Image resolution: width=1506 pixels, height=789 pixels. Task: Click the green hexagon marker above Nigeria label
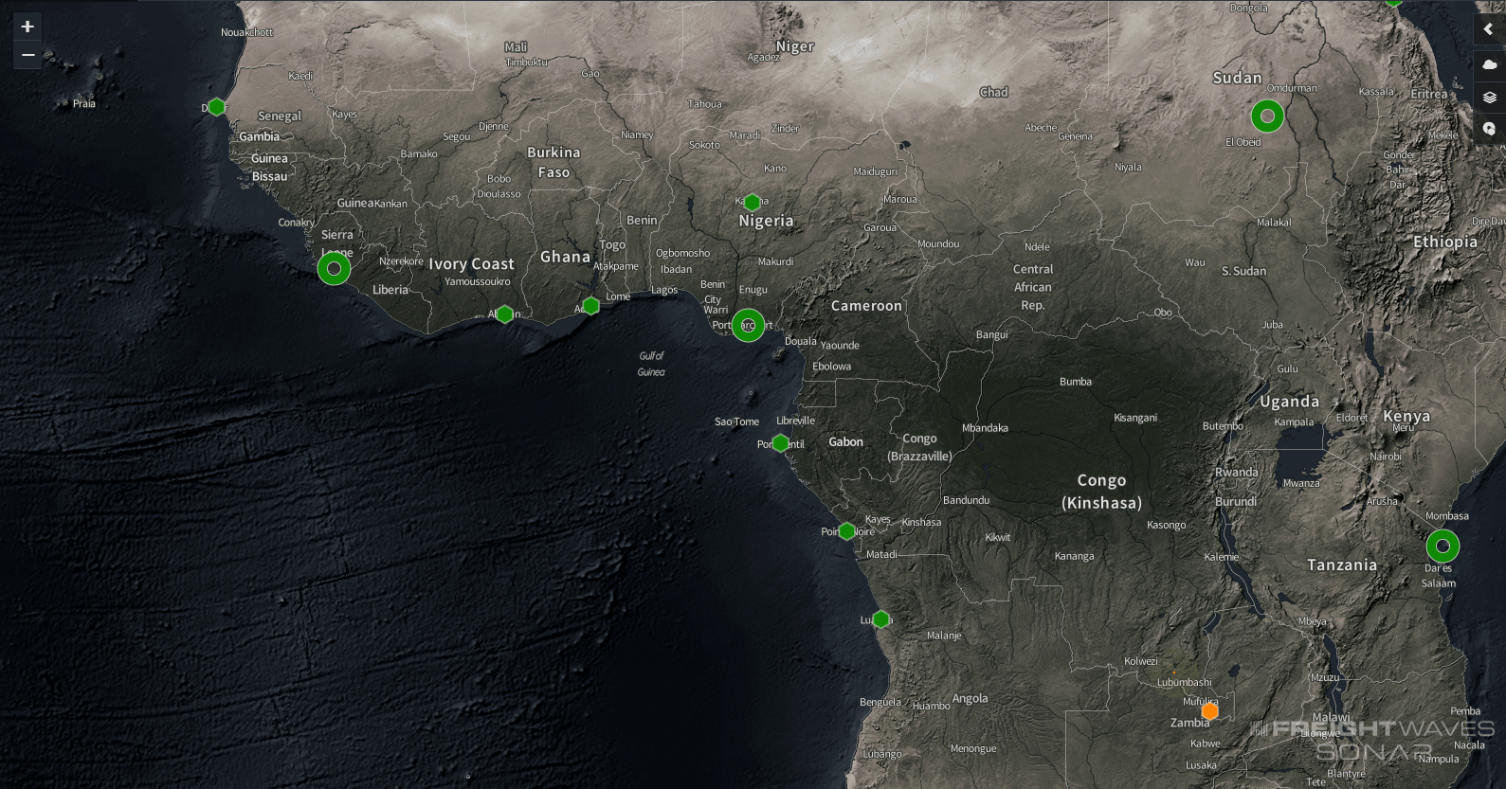click(x=752, y=202)
